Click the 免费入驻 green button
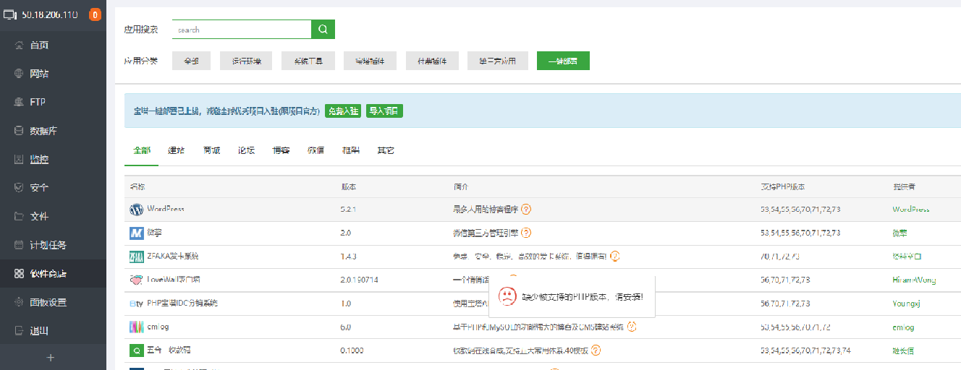The height and width of the screenshot is (370, 961). tap(343, 111)
